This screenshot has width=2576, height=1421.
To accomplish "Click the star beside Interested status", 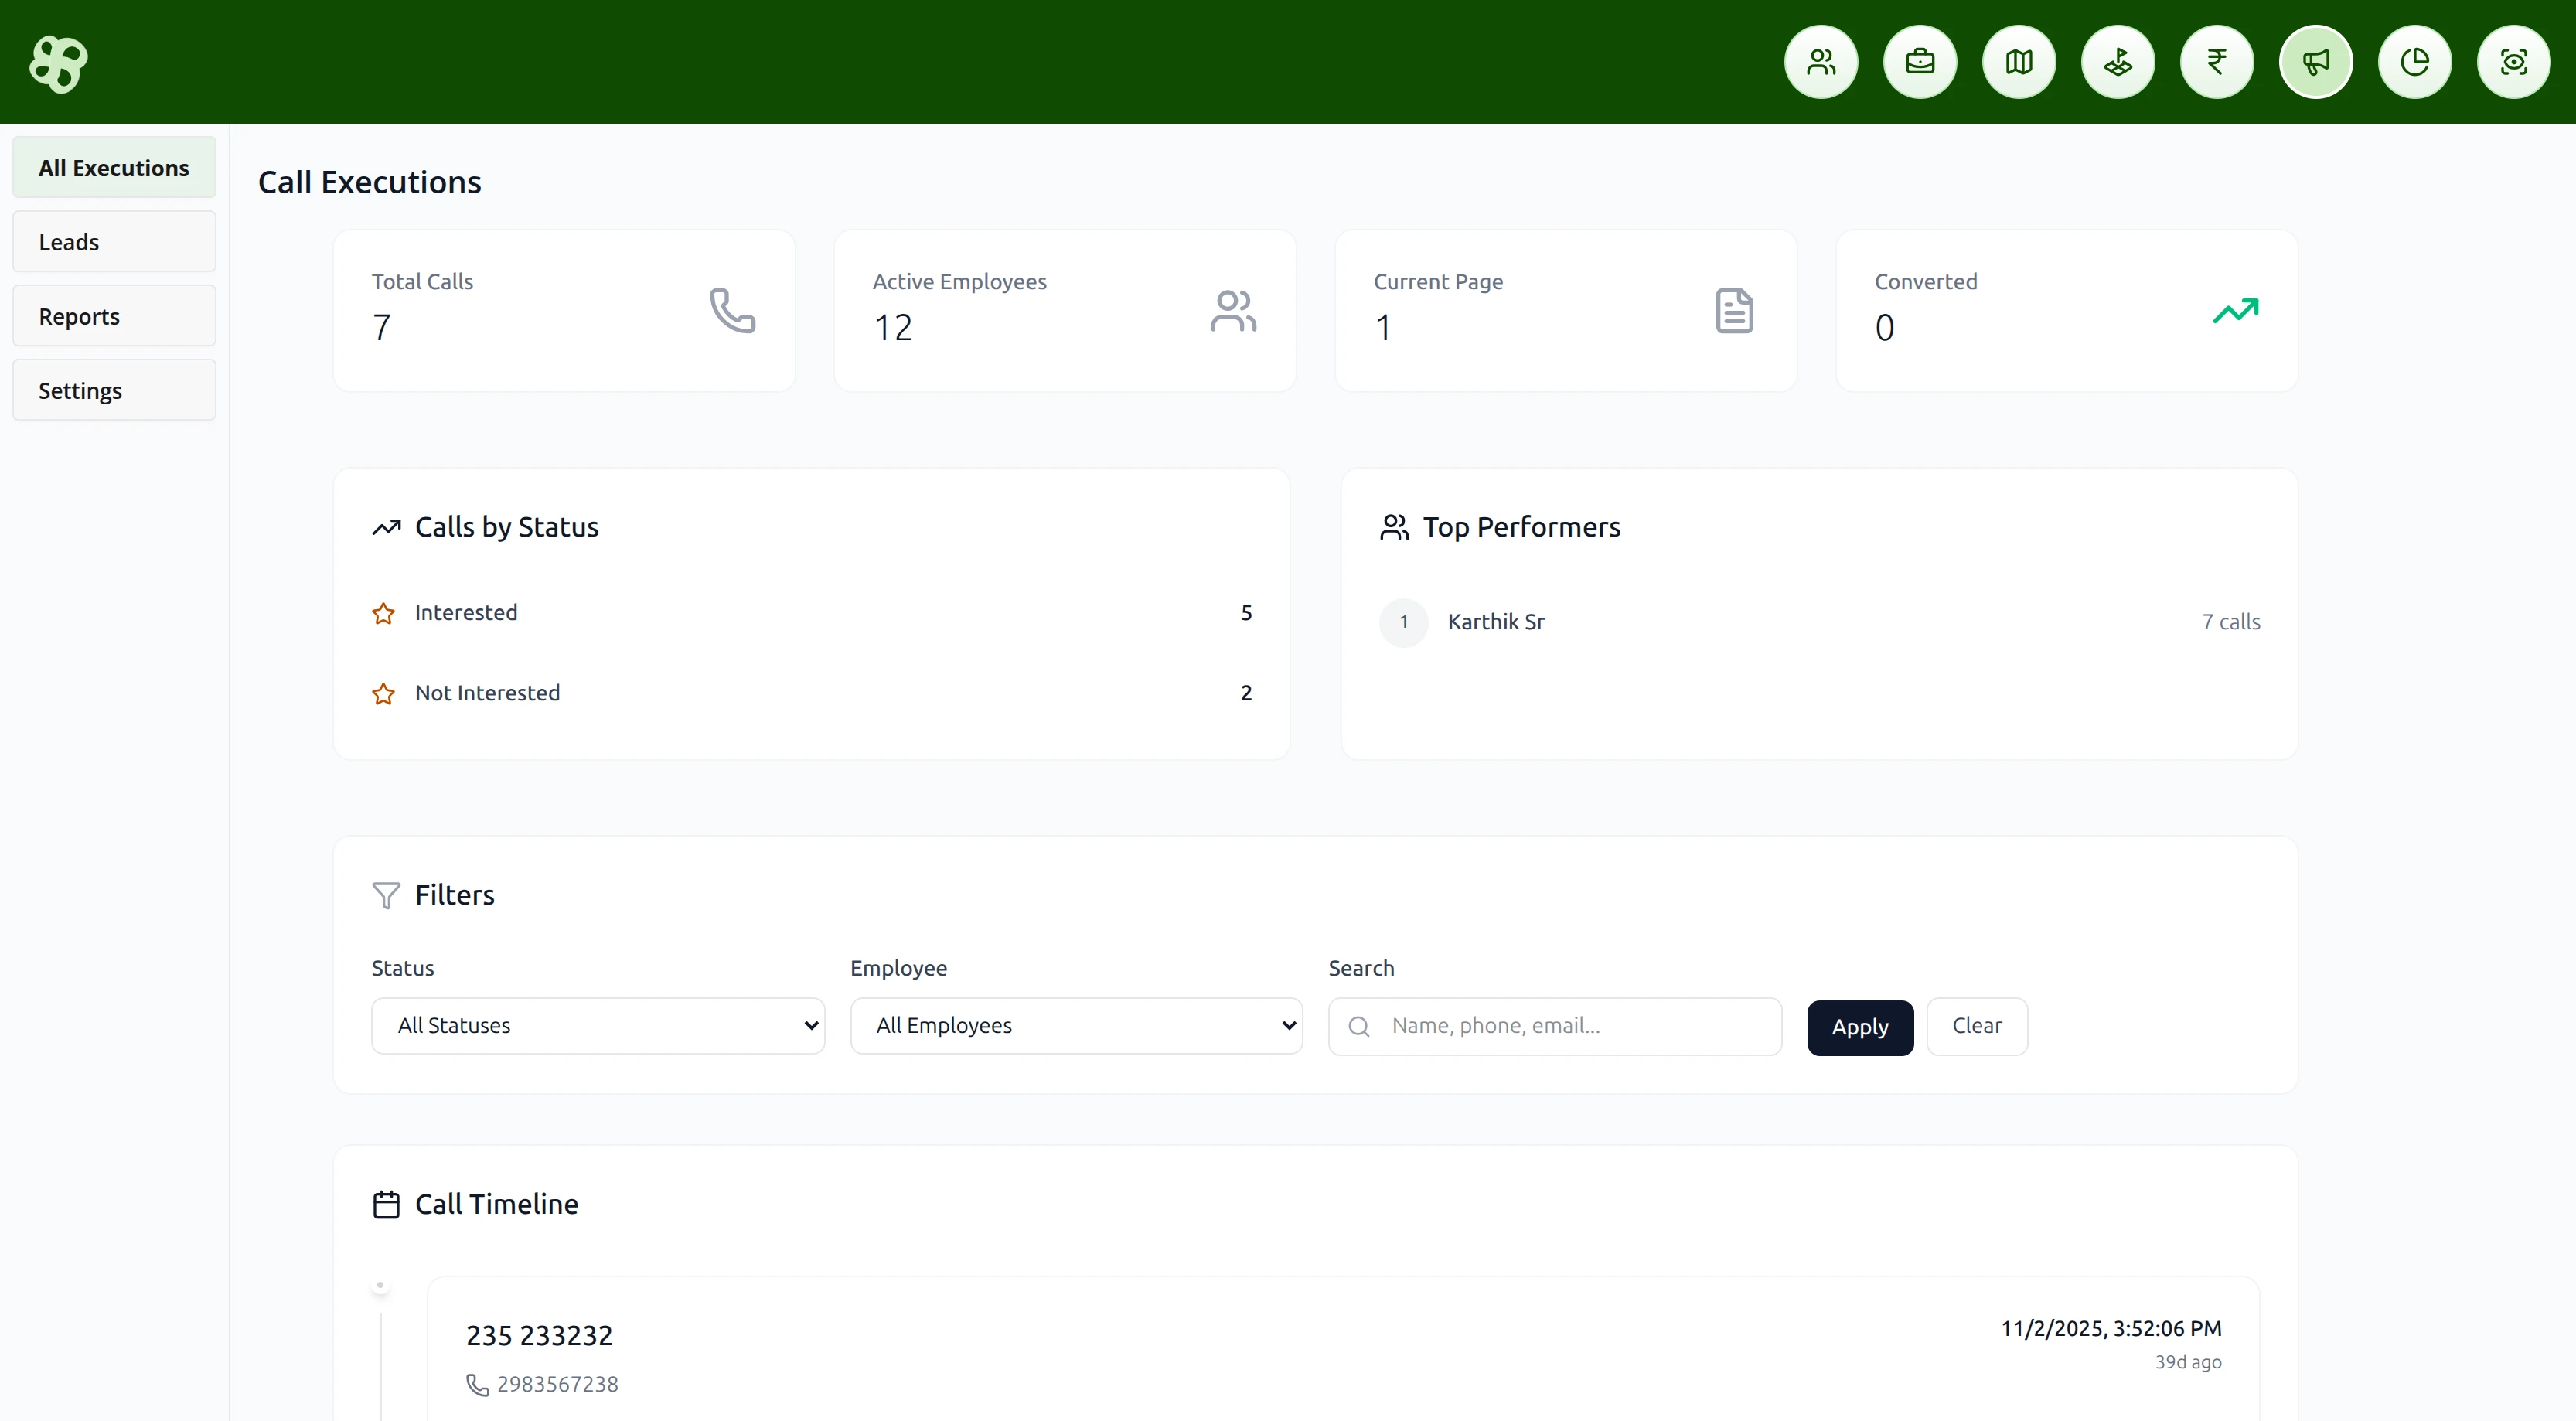I will point(383,613).
